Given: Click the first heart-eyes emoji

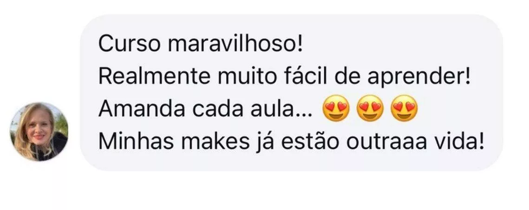Looking at the screenshot, I should tap(336, 108).
